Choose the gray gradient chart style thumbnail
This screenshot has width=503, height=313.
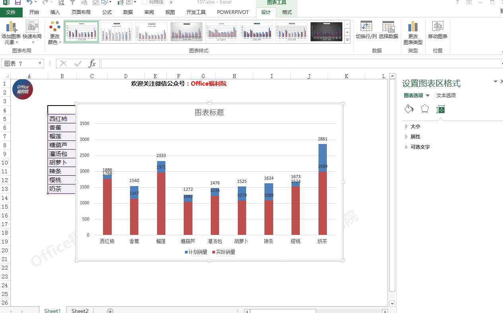[186, 32]
